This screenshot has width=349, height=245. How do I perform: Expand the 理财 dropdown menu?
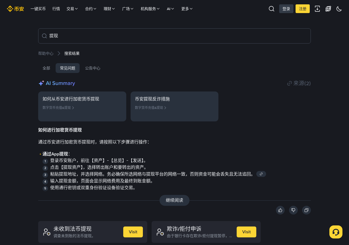(x=109, y=9)
